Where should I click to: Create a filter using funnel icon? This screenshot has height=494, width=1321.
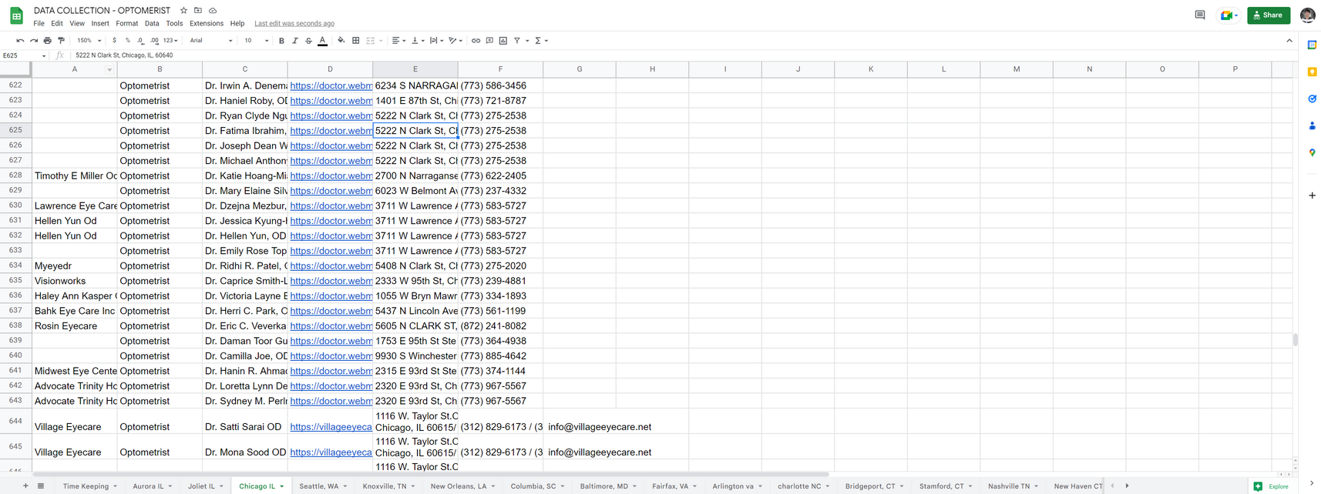click(517, 41)
